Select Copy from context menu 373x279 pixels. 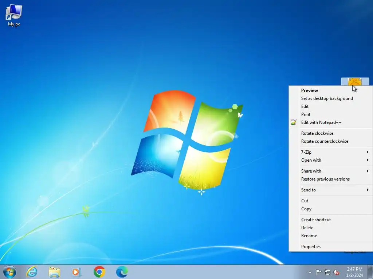(x=331, y=209)
